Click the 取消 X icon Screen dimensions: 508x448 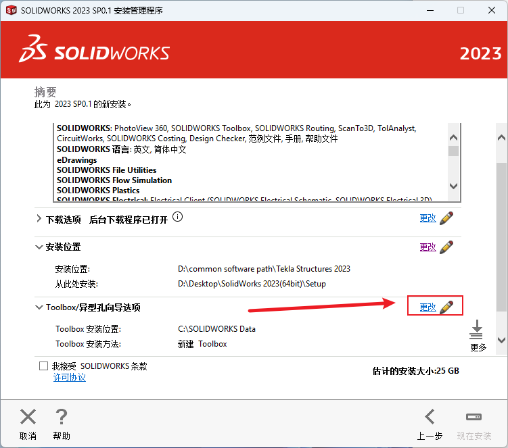click(28, 417)
